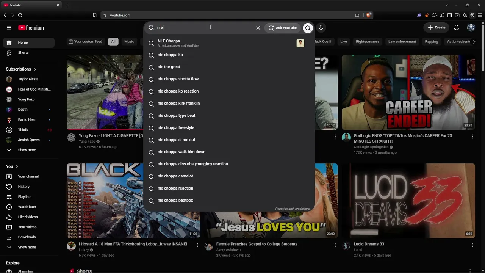Open Your videos in sidebar
485x273 pixels.
coord(29,227)
